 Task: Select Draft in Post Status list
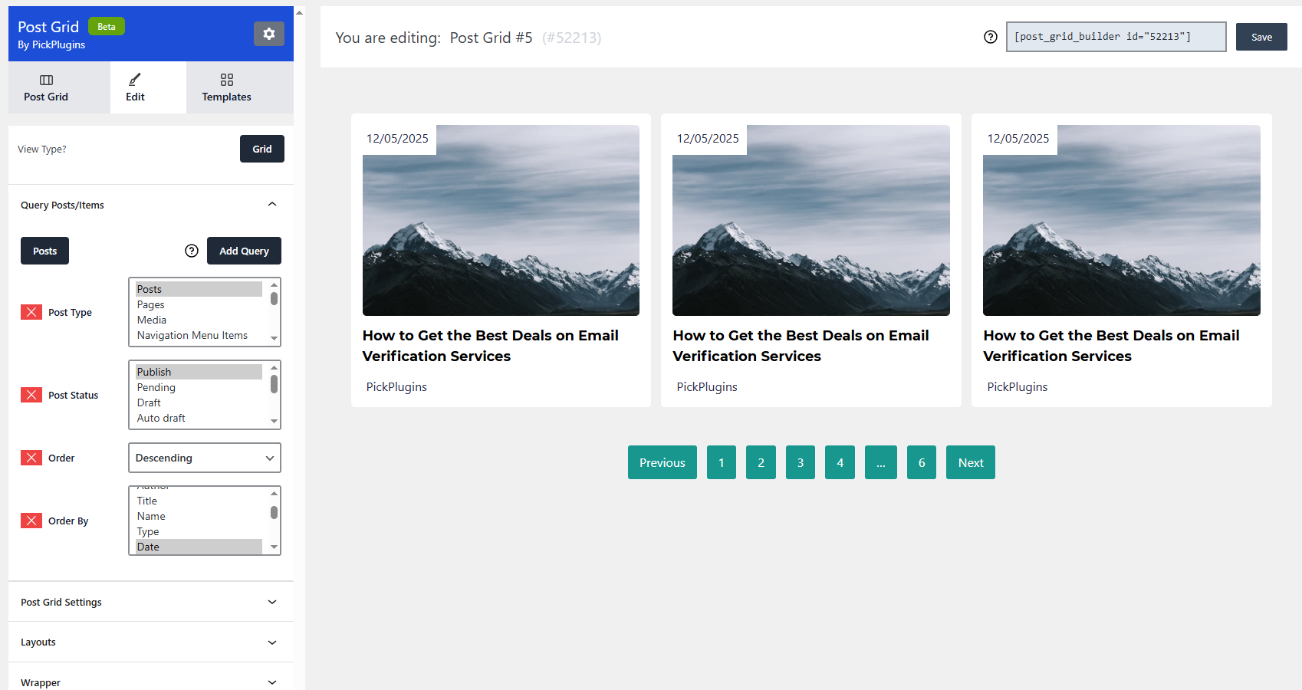[x=199, y=402]
